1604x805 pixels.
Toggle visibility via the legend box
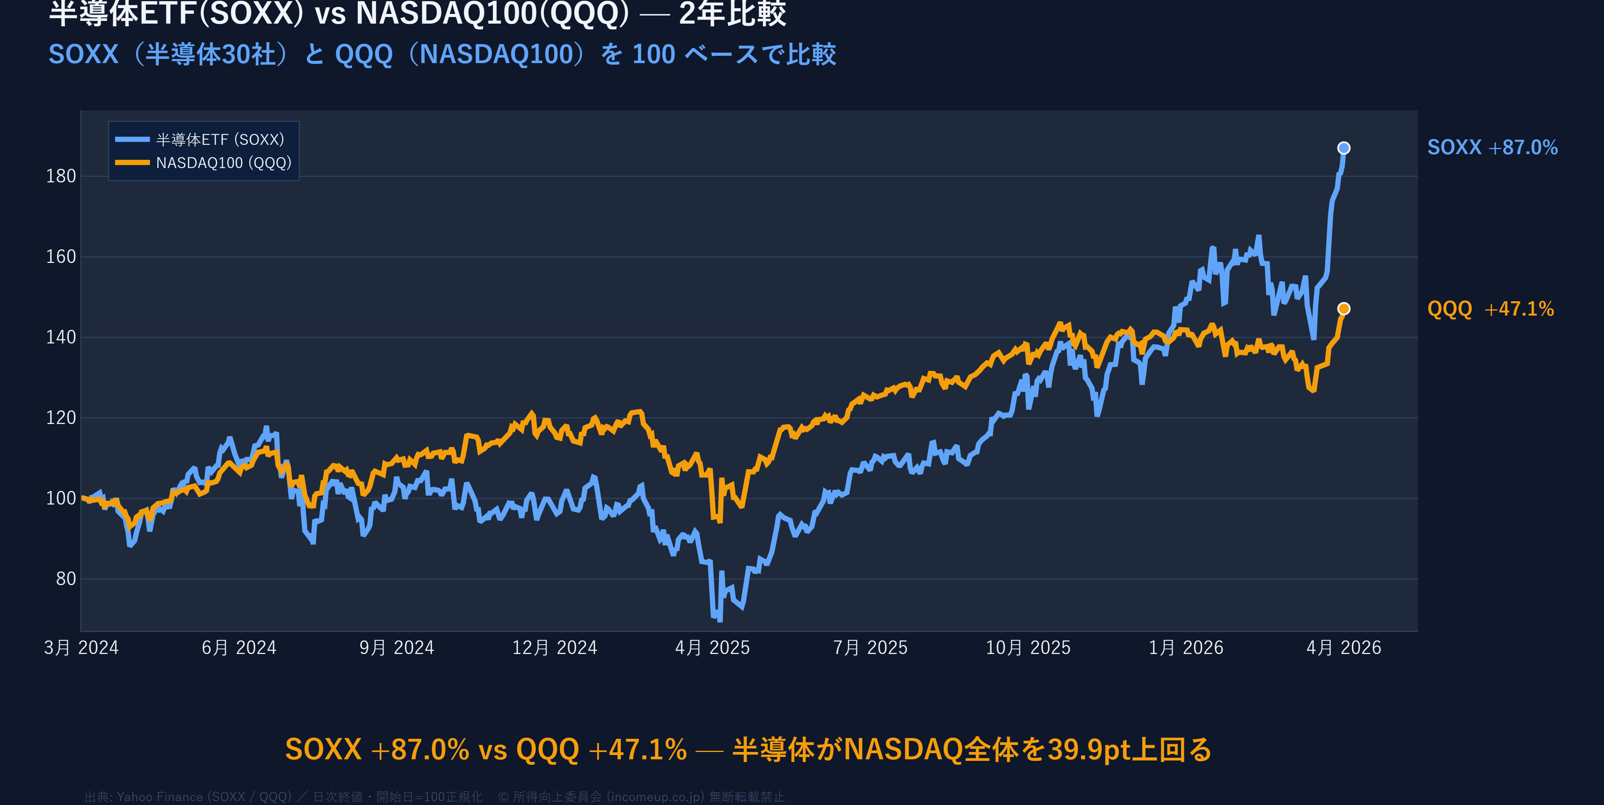204,151
